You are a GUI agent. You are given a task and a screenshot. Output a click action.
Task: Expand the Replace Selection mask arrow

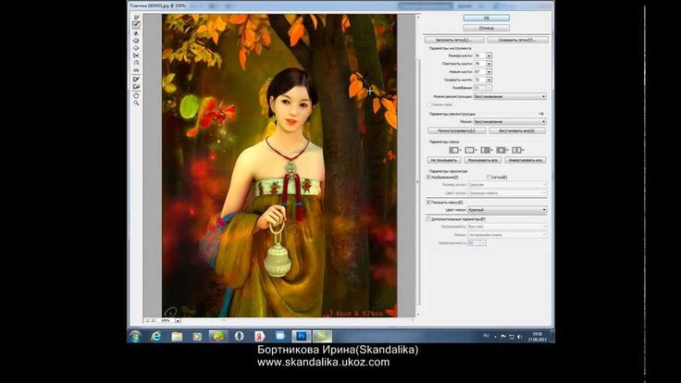pos(460,150)
